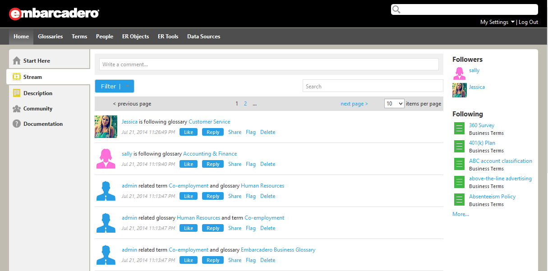This screenshot has height=271, width=548.
Task: Click the Description page icon
Action: point(17,93)
